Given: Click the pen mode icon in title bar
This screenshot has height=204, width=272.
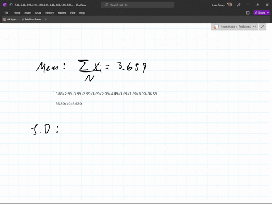Looking at the screenshot, I should click(239, 5).
